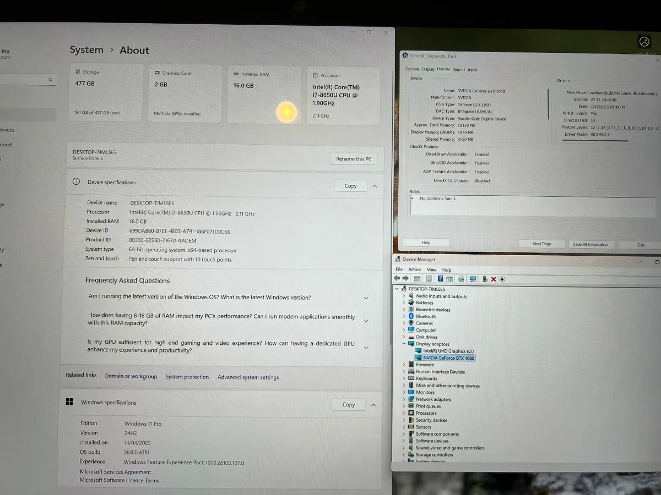The height and width of the screenshot is (495, 661).
Task: Click the Audio inputs and outputs speaker icon
Action: (411, 296)
